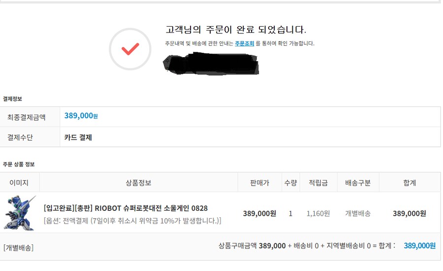Viewport: 443px width, 271px height.
Task: Click the 개별배송 value in the product row
Action: [358, 213]
